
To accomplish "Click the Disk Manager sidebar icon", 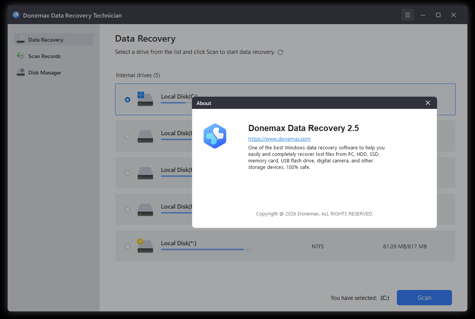I will (21, 72).
